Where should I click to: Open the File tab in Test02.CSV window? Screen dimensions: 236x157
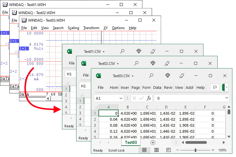86,75
